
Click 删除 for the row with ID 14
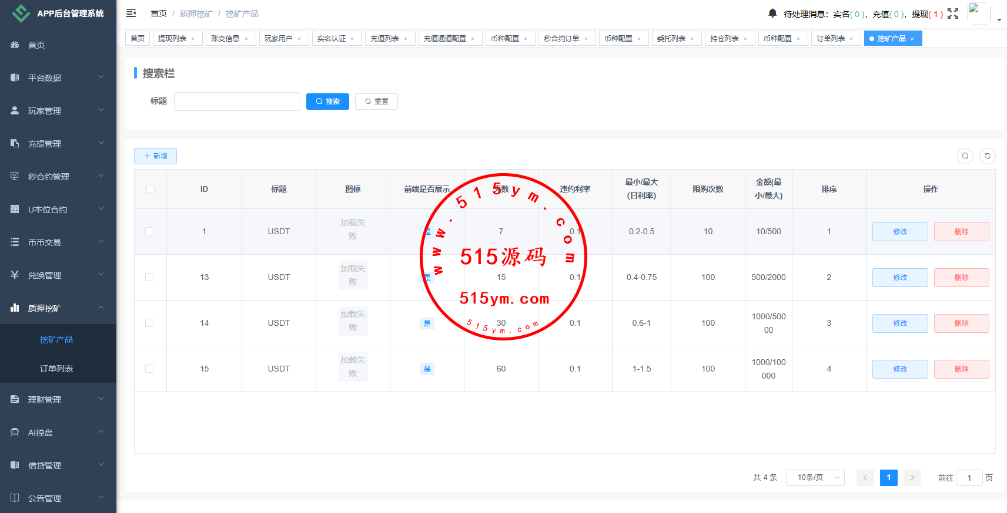(961, 323)
